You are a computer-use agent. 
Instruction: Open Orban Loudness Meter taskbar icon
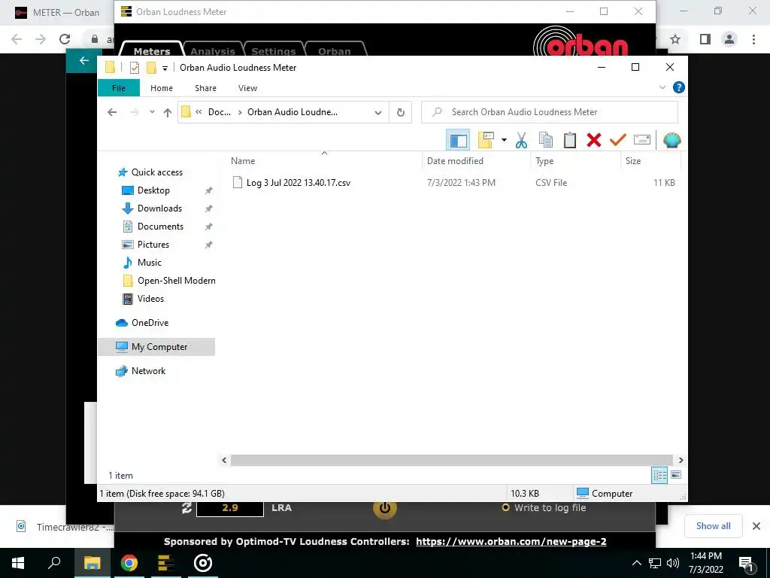(x=165, y=563)
